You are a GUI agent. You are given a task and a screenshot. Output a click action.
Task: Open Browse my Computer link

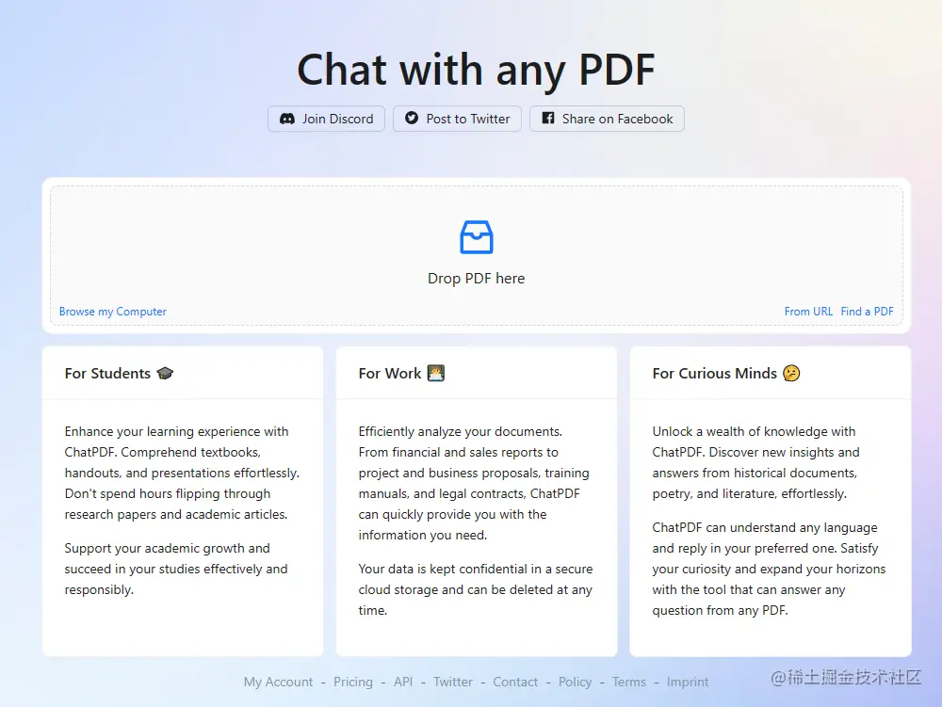coord(113,312)
